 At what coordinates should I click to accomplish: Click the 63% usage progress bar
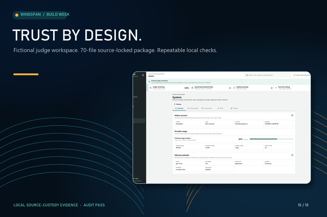click(271, 139)
